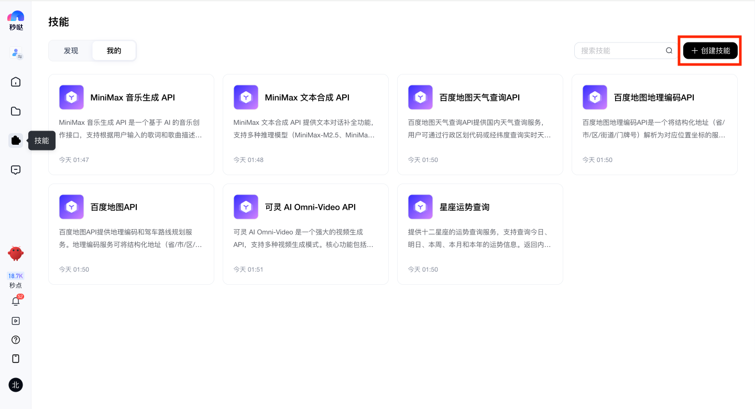Click the 百度地图天气查询API card icon
Screen dimensions: 755x409
(x=420, y=98)
